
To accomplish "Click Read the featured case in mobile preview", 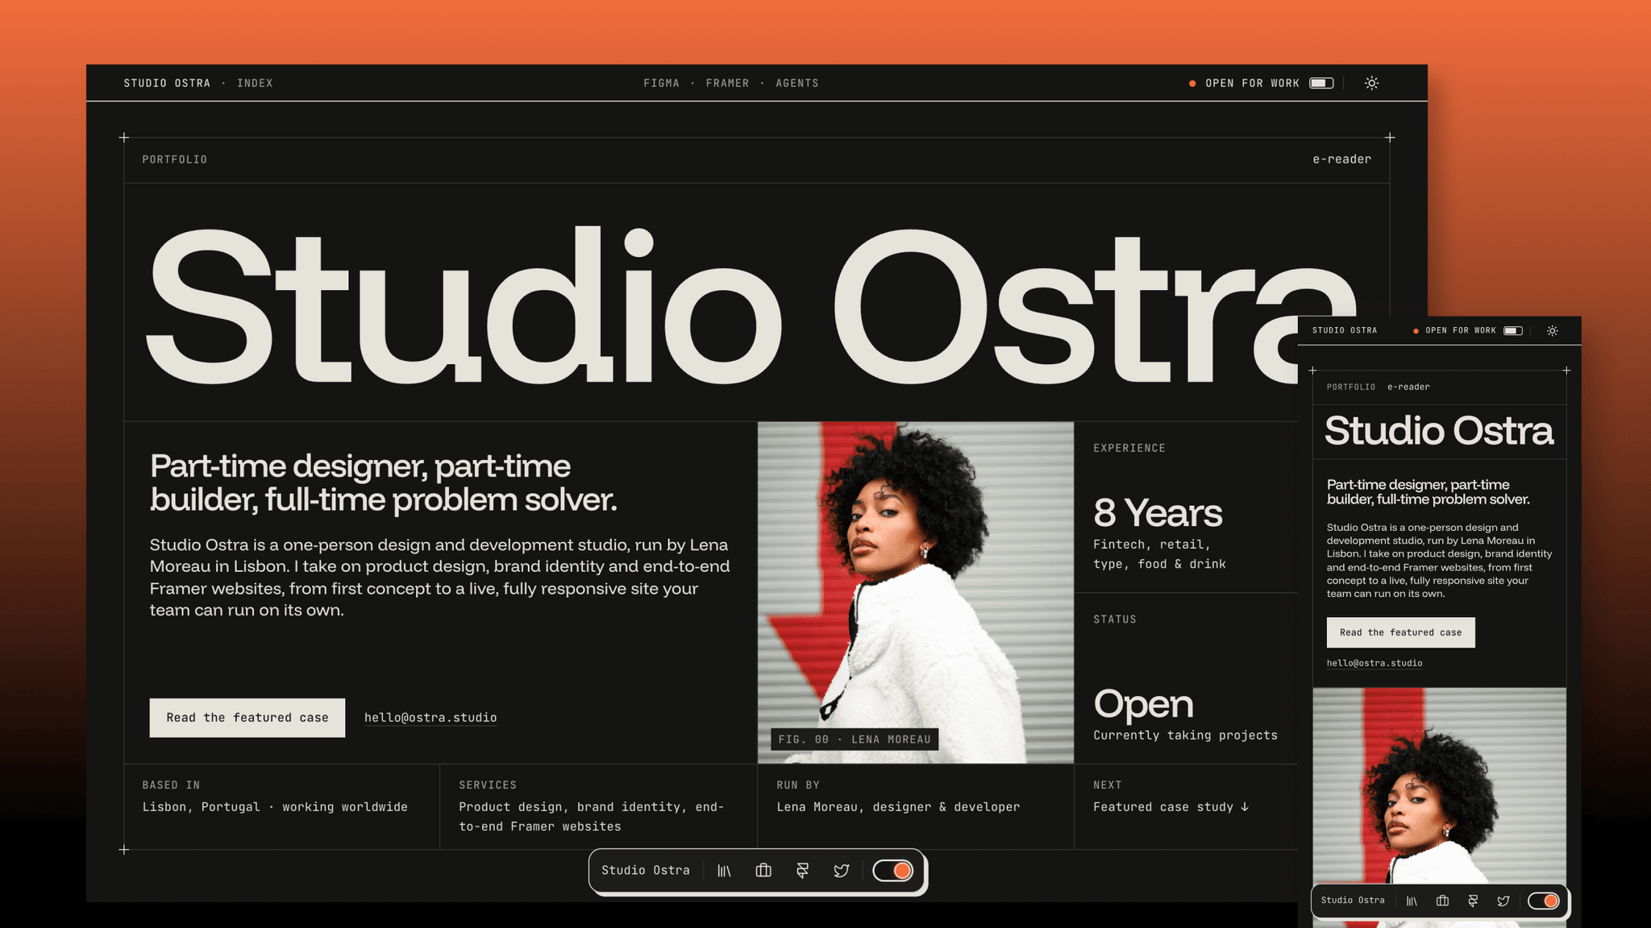I will pyautogui.click(x=1400, y=632).
